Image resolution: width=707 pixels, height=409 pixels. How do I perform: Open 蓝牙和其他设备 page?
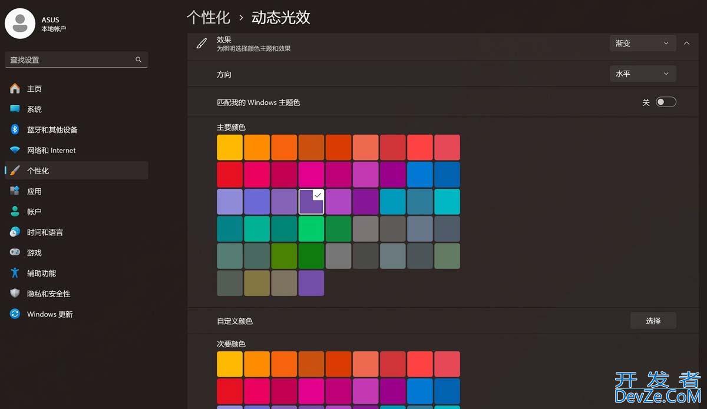click(x=76, y=129)
